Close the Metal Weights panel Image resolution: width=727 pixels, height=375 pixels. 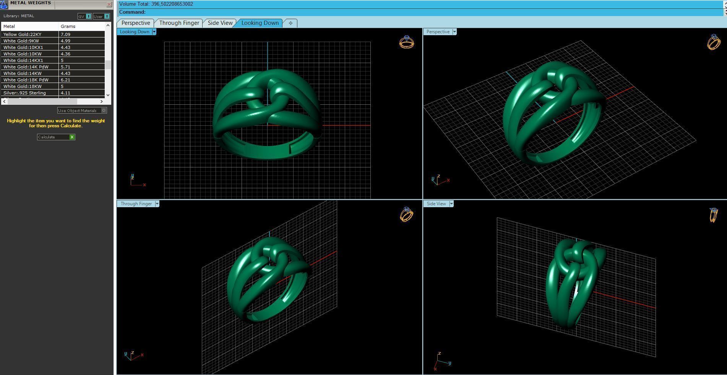109,4
